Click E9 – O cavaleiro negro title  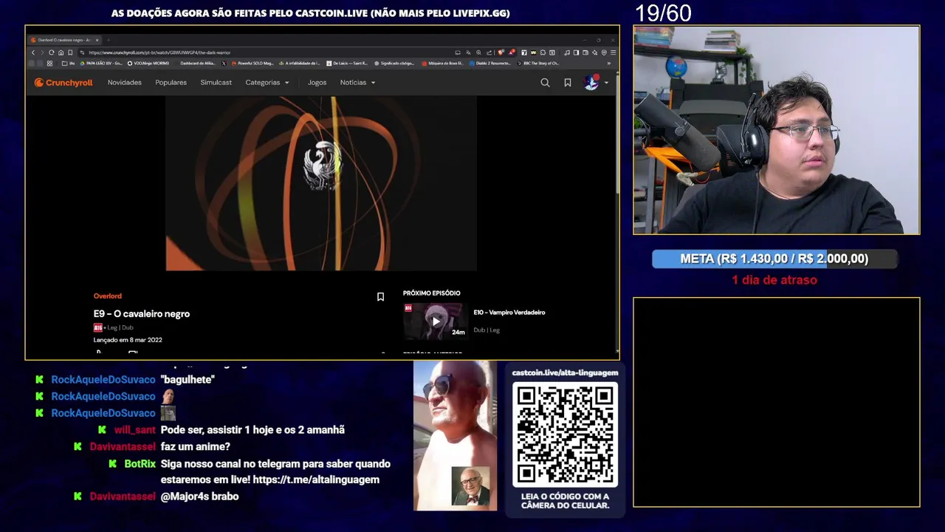coord(142,314)
